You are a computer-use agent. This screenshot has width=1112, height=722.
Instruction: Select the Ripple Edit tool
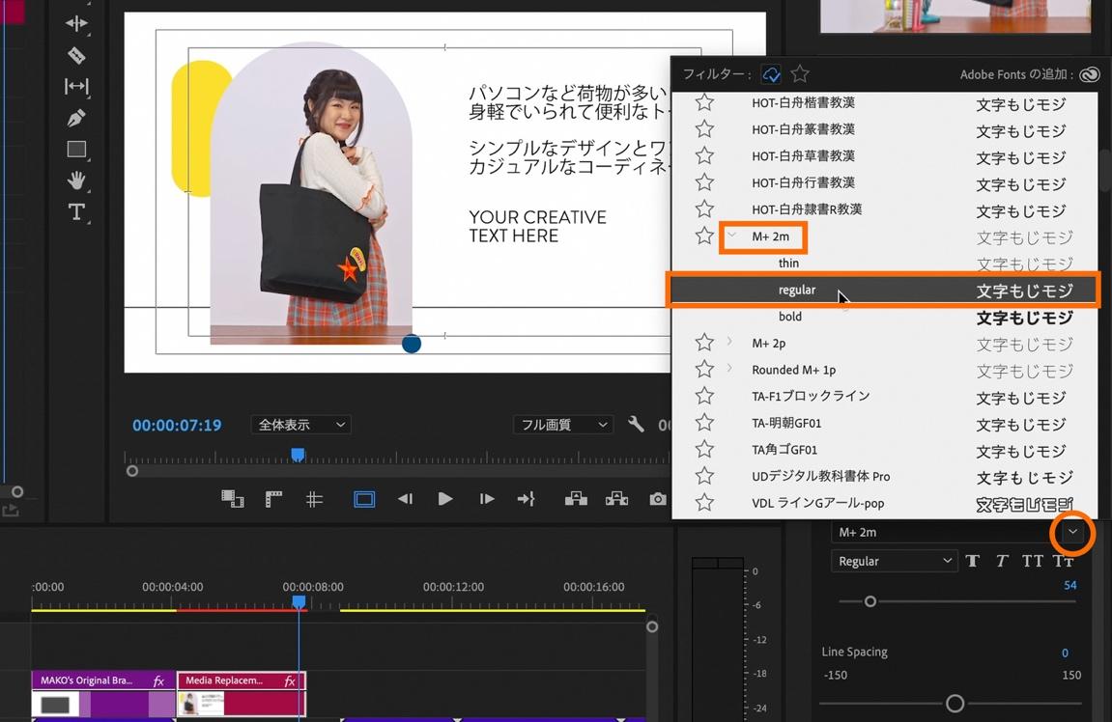[76, 23]
